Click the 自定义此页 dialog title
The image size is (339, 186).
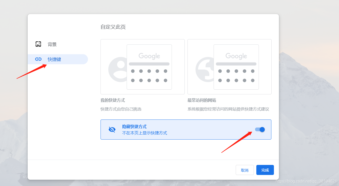click(x=113, y=27)
